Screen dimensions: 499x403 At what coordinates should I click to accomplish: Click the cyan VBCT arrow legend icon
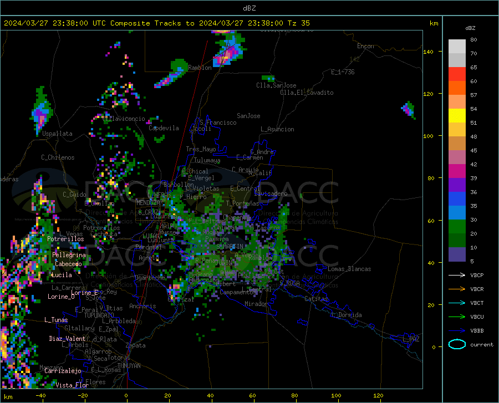point(457,303)
